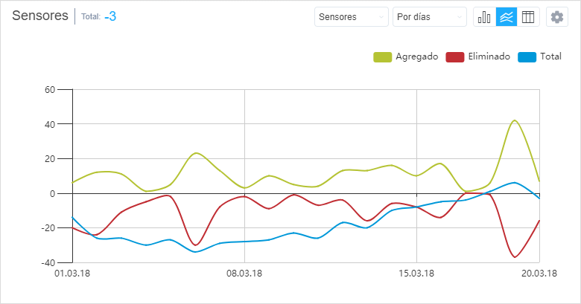The image size is (581, 304).
Task: Click the -40 value on the y-axis
Action: (x=48, y=262)
